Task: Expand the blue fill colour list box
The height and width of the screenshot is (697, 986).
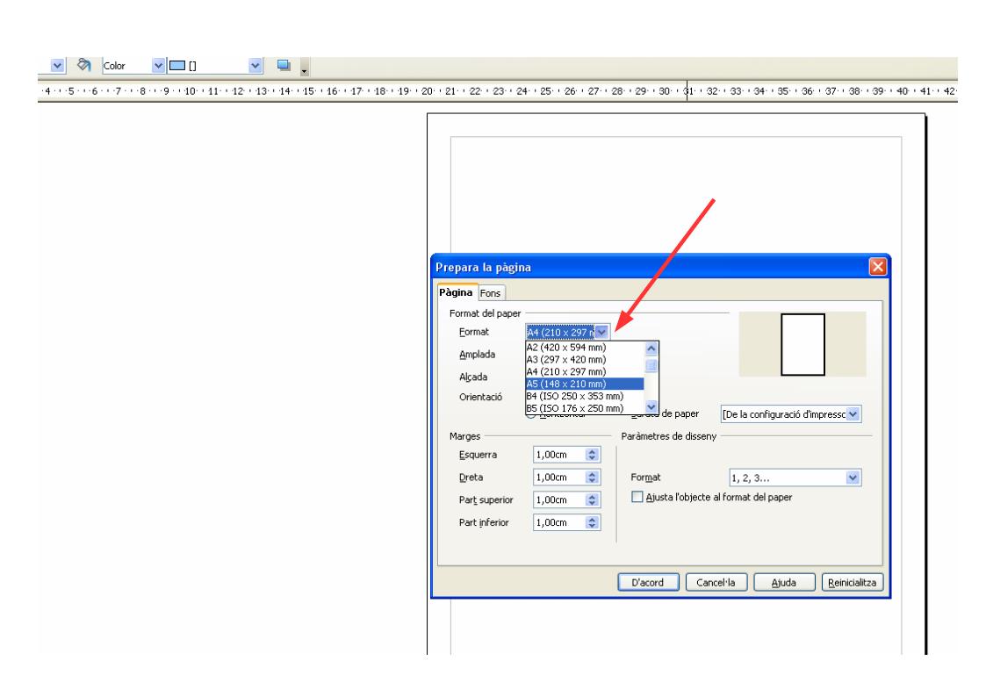Action: (255, 65)
